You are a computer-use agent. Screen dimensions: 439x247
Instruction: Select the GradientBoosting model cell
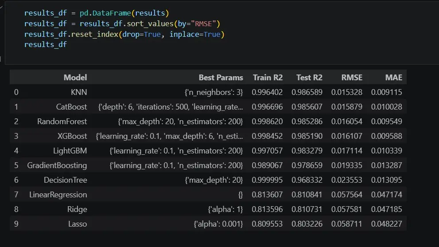57,165
